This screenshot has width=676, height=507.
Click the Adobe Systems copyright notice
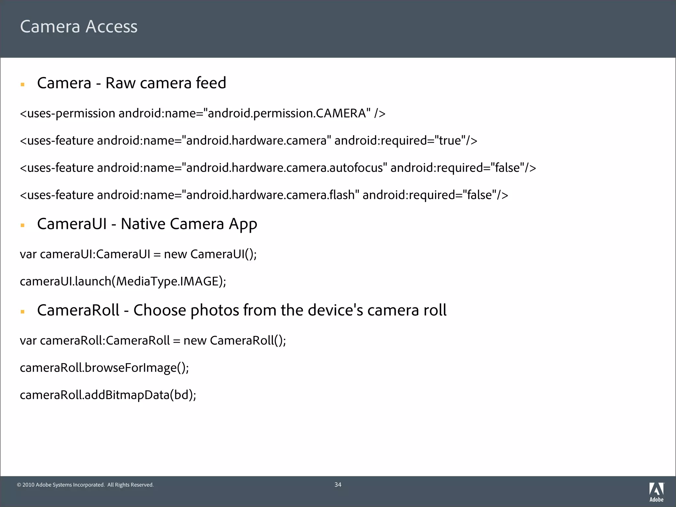pos(85,485)
